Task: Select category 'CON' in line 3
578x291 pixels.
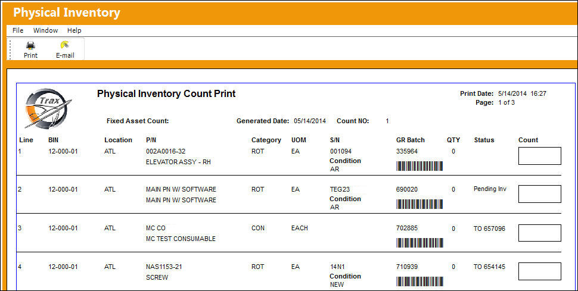Action: [x=258, y=229]
